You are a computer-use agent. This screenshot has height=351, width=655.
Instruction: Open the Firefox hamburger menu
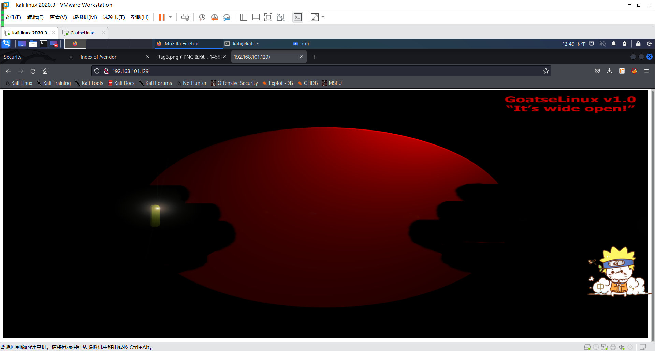click(646, 71)
